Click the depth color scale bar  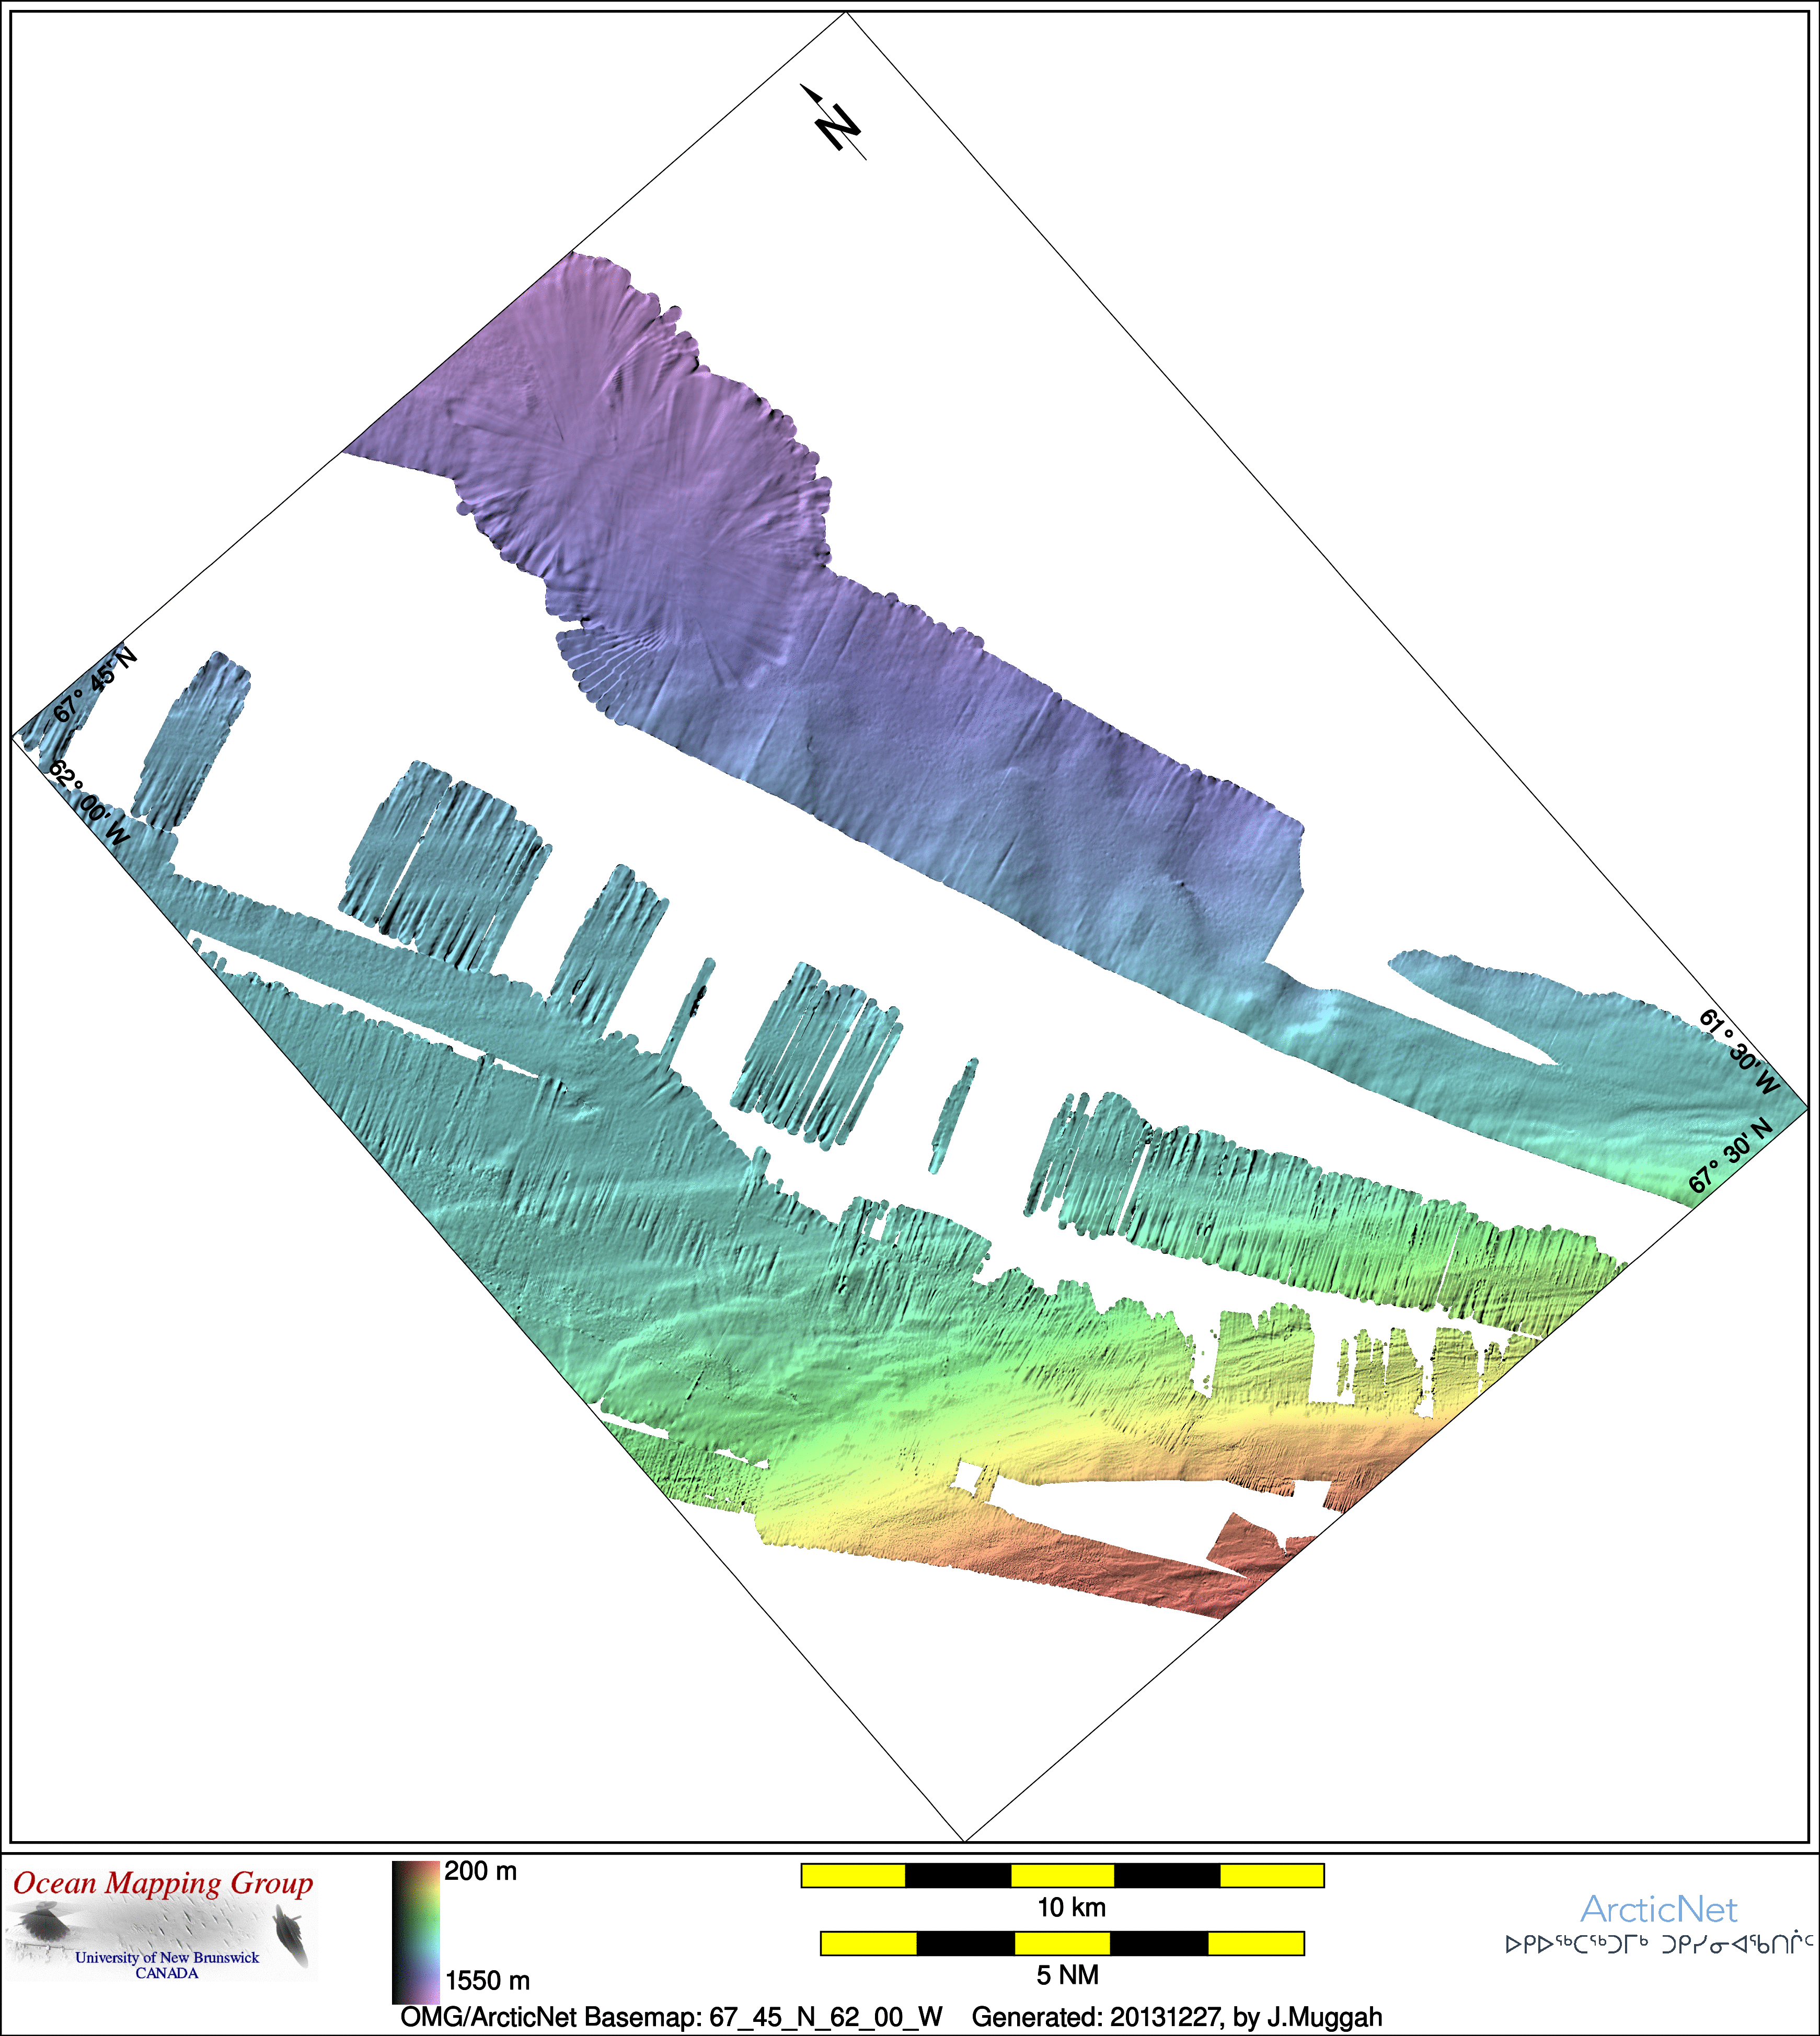click(416, 1931)
